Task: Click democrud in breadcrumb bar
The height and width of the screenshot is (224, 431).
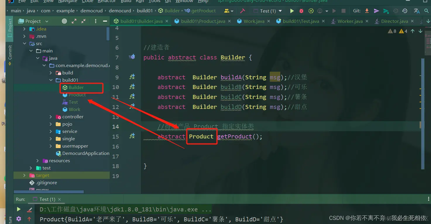Action: 92,11
